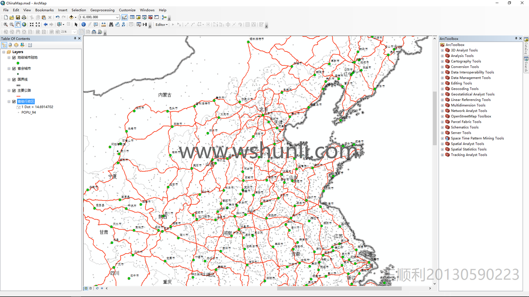Open the Editor Toolbar icon next to scale

[124, 17]
